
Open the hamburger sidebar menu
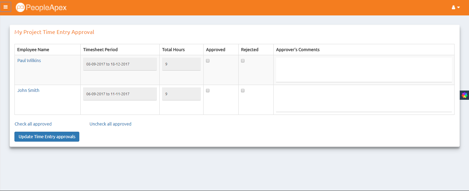click(5, 7)
